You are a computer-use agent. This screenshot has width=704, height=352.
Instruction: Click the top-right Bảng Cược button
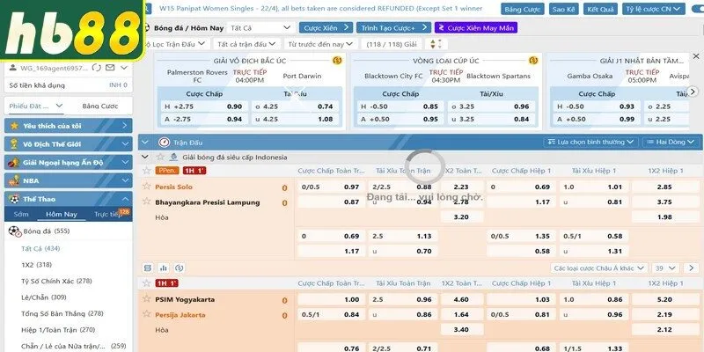pos(521,9)
